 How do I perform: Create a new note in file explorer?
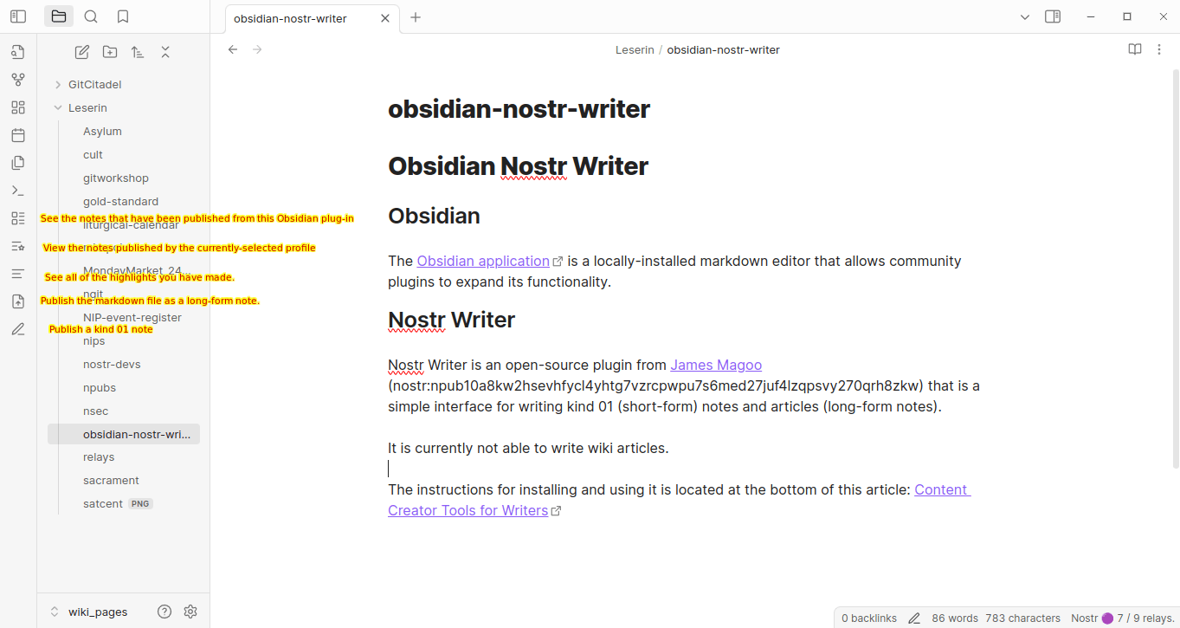pyautogui.click(x=82, y=52)
